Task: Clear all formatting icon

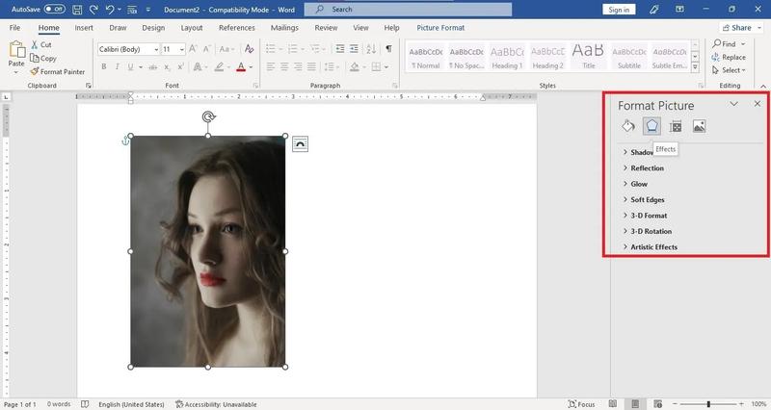Action: (x=250, y=49)
